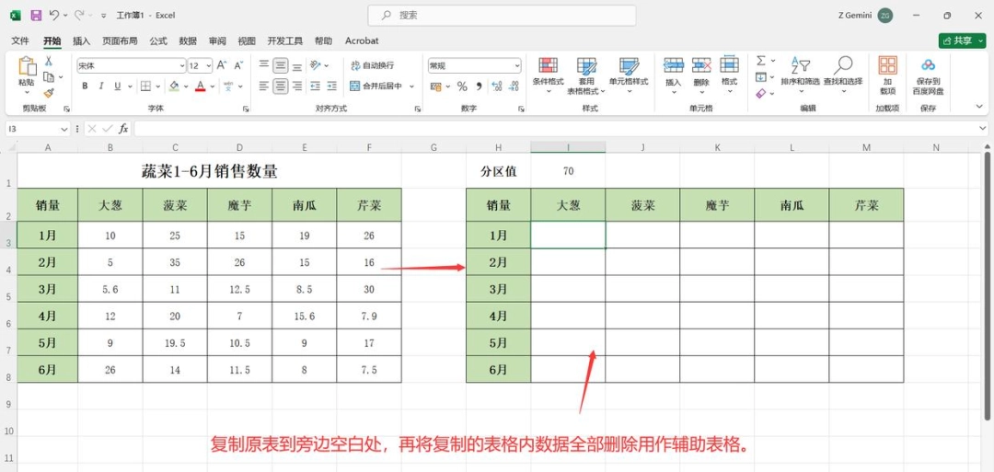Open the font size 12 dropdown

click(x=209, y=66)
